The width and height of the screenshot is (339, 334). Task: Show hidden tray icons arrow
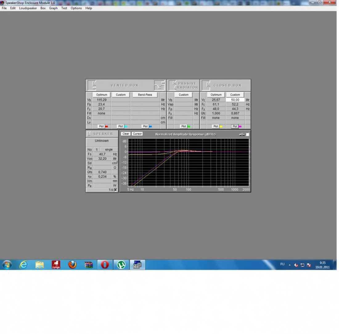[x=289, y=265]
